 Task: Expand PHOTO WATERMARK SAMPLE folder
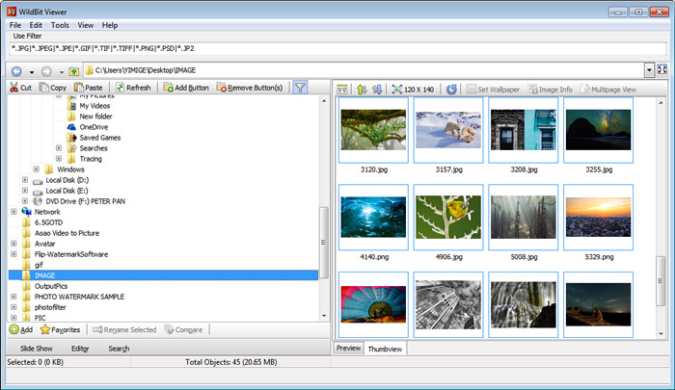(13, 297)
